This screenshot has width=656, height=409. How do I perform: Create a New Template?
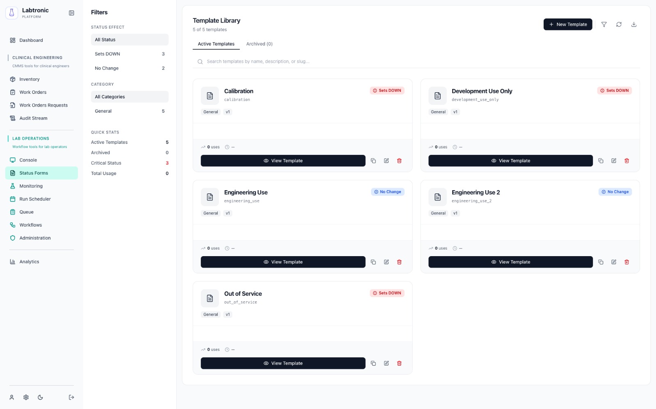[x=568, y=24]
